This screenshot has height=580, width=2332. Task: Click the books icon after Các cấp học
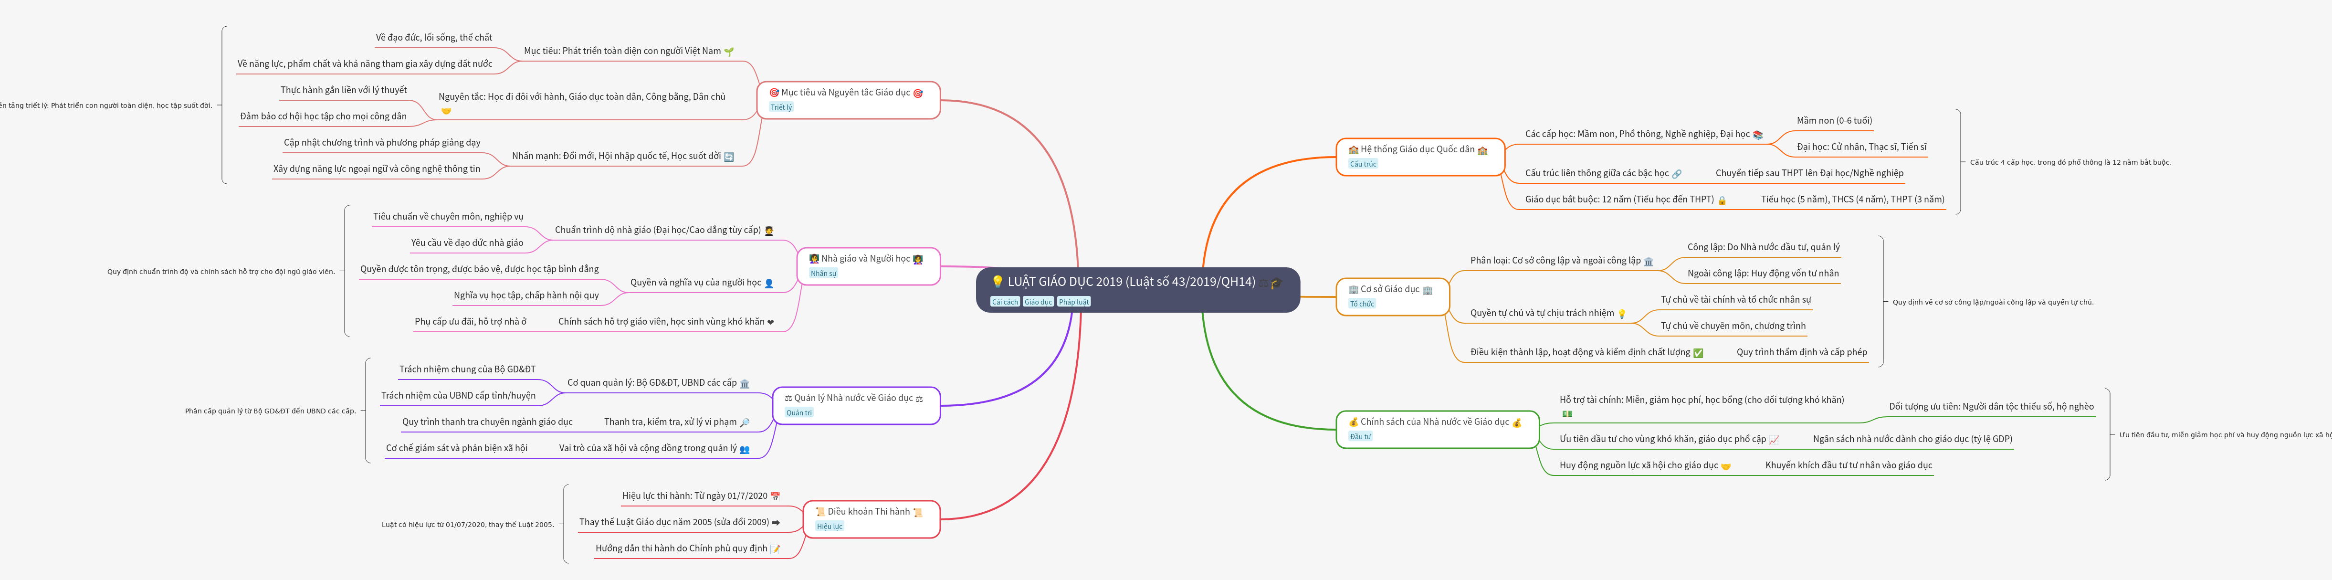(1758, 135)
